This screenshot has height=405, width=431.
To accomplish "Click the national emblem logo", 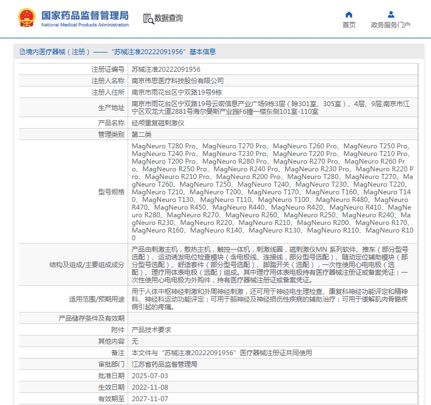I will click(x=27, y=18).
